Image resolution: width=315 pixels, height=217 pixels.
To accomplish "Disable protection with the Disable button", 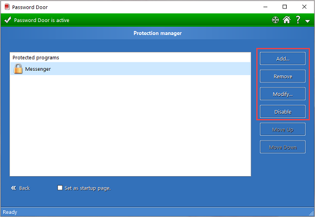I will (x=282, y=112).
